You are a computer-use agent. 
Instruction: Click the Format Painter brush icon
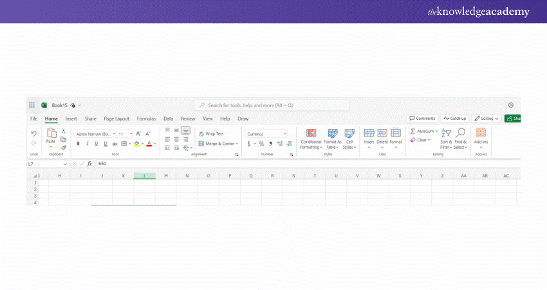pos(64,147)
